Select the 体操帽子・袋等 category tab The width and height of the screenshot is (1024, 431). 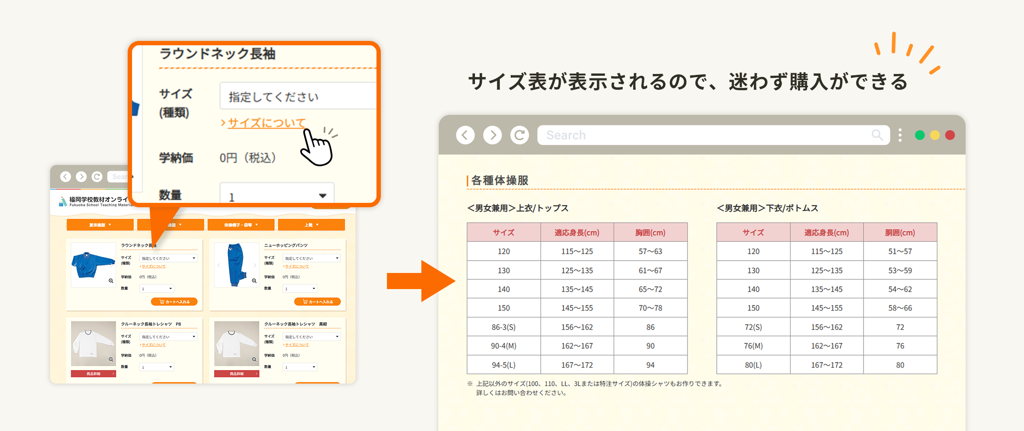click(x=241, y=225)
